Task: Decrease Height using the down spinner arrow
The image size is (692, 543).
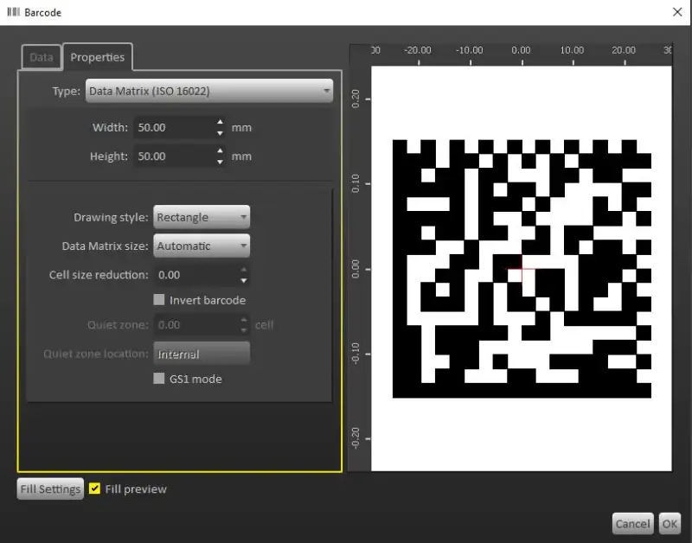Action: click(220, 162)
